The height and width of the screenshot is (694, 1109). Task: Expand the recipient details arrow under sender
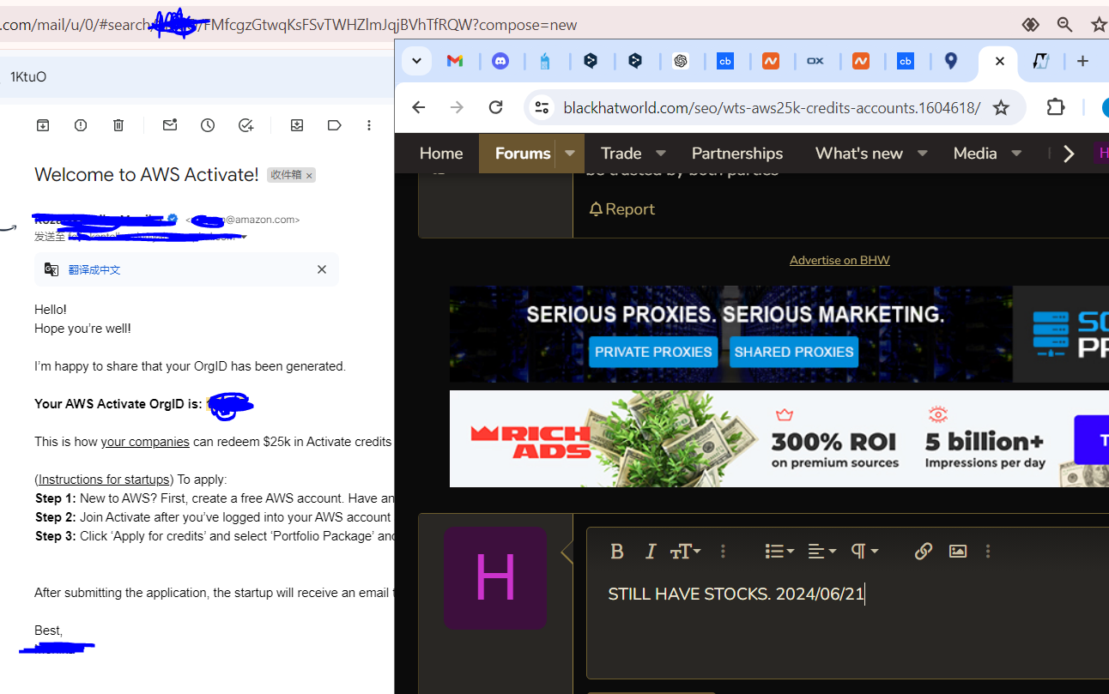click(244, 237)
